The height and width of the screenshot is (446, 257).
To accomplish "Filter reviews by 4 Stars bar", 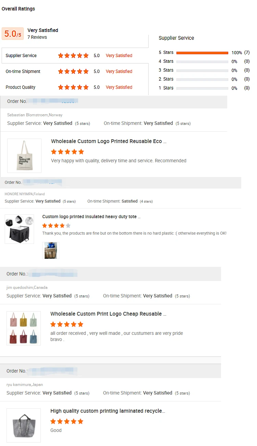I will click(x=202, y=62).
